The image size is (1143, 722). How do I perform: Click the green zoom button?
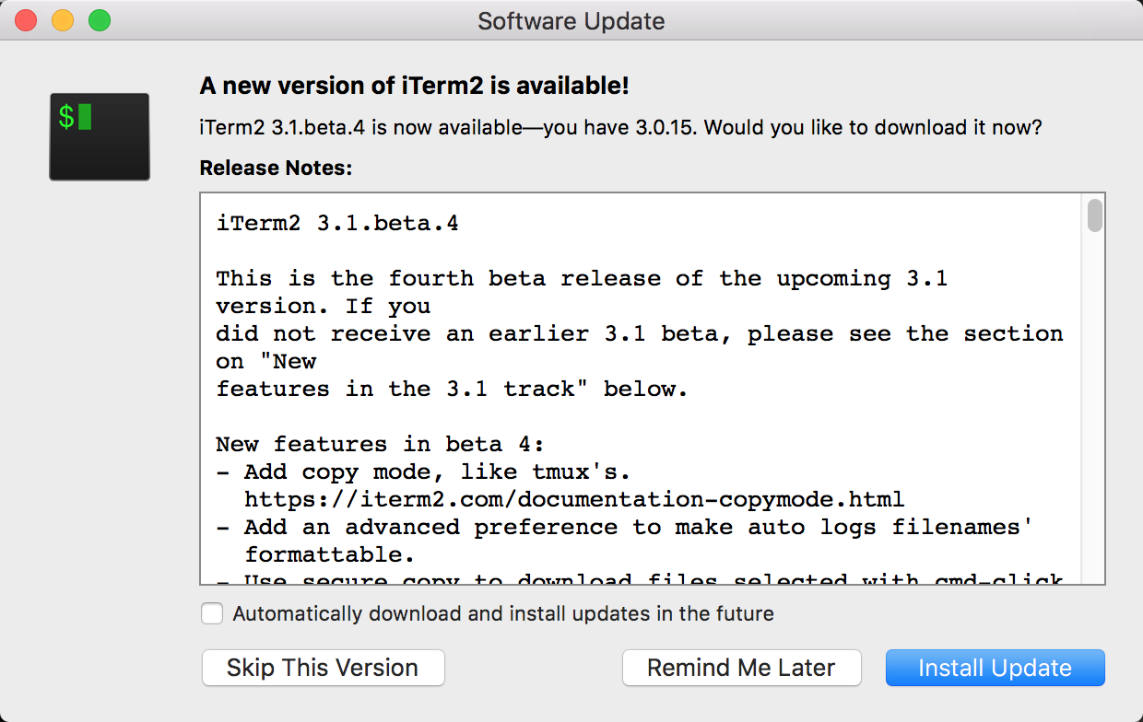(x=100, y=19)
